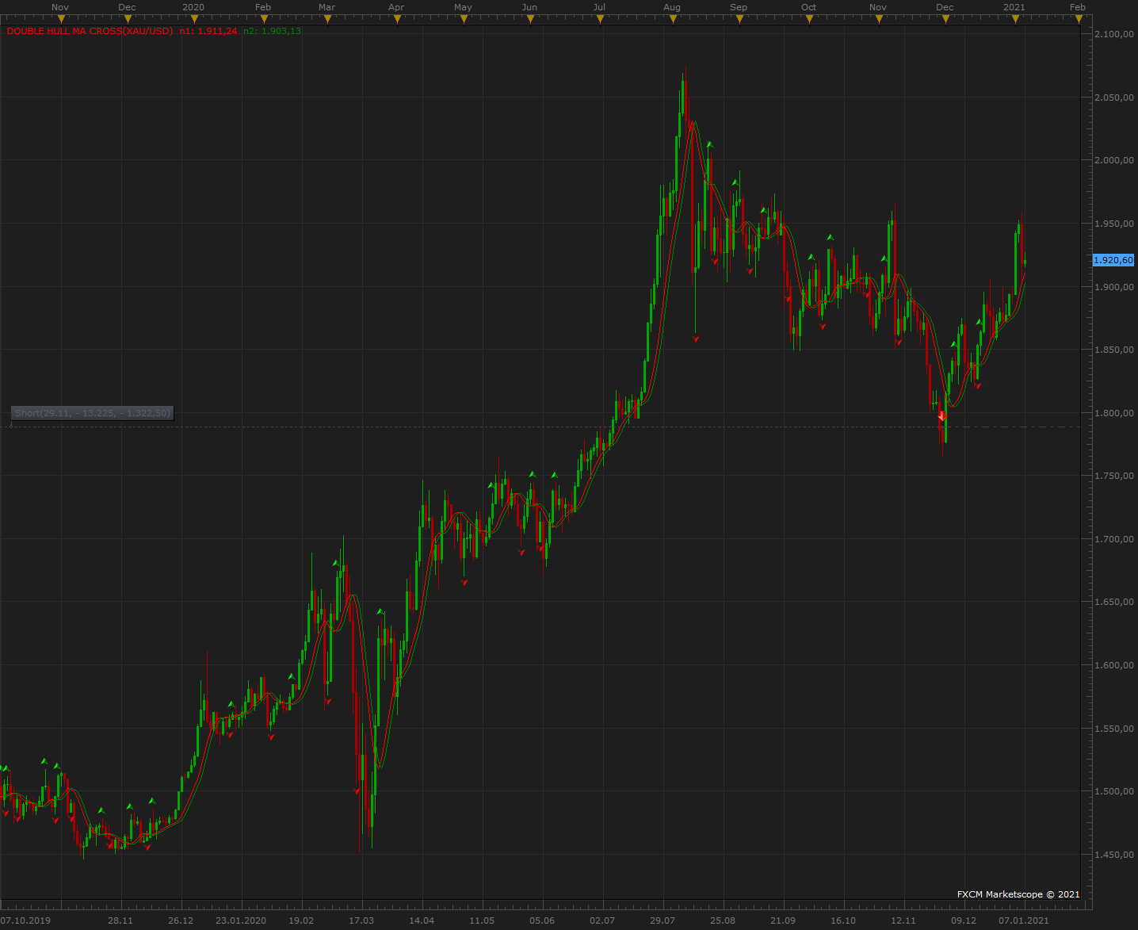This screenshot has width=1138, height=930.
Task: Click the 1.450,00 price axis label
Action: pyautogui.click(x=1113, y=855)
